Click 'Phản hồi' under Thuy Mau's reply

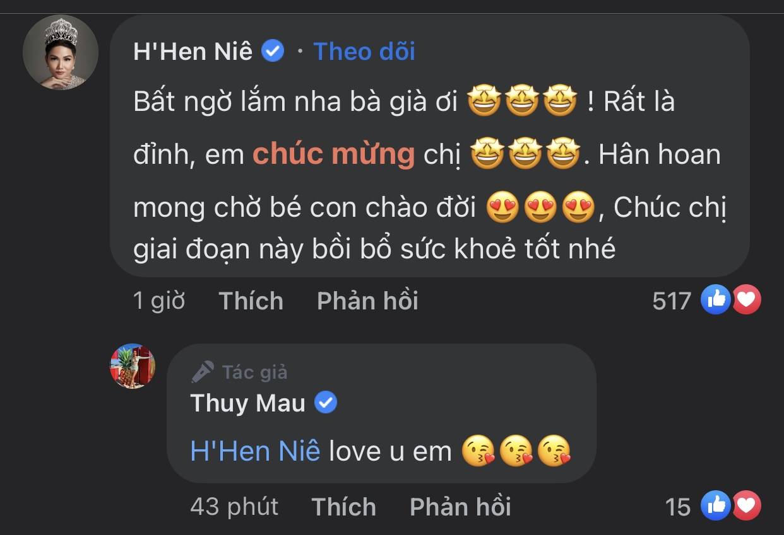[460, 507]
